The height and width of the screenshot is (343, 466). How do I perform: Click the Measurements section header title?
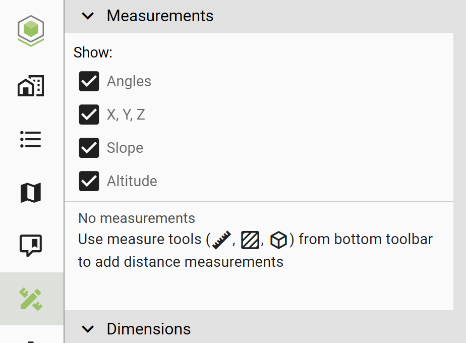[x=160, y=16]
